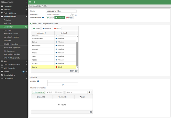Click the profile Name field

pos(61,11)
